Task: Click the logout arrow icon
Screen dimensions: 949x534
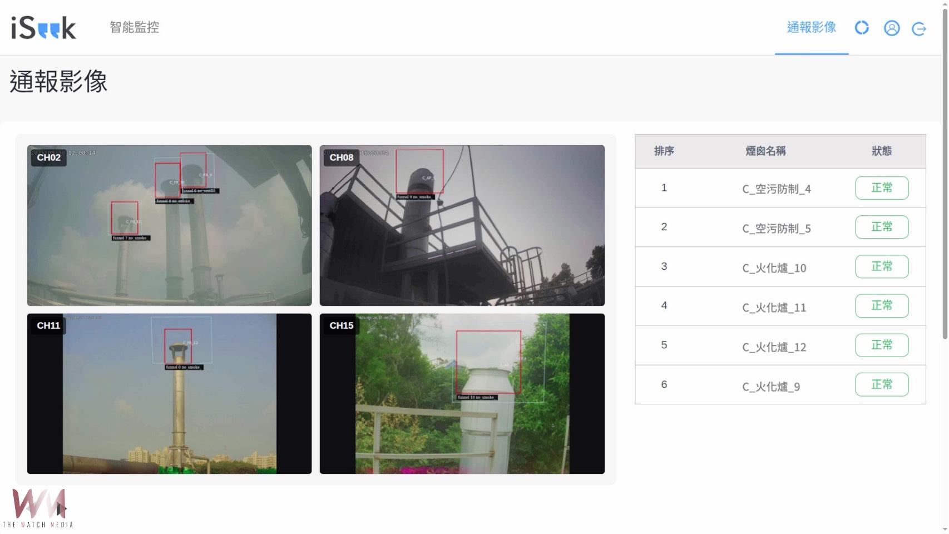Action: [x=919, y=28]
